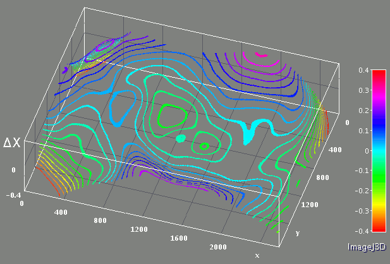
Task: Click the x-axis tick label 400
Action: point(61,212)
